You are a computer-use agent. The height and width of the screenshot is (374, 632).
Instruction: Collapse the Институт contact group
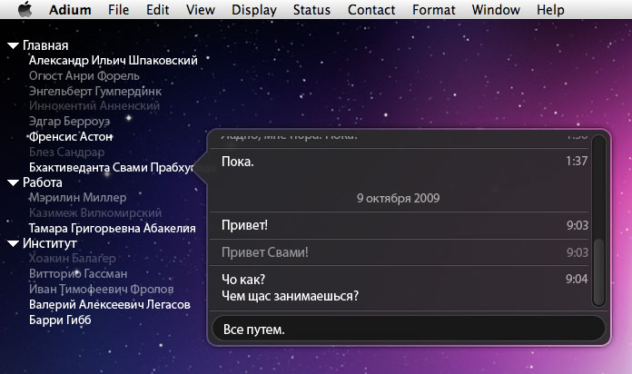coord(13,243)
